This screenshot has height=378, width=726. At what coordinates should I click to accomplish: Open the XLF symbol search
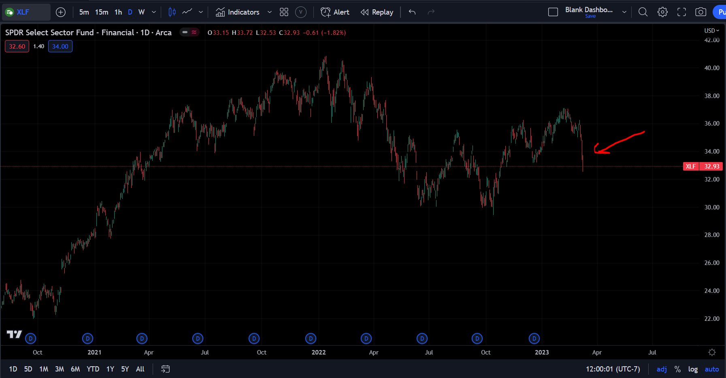point(25,12)
